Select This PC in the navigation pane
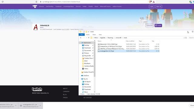 click(85, 79)
